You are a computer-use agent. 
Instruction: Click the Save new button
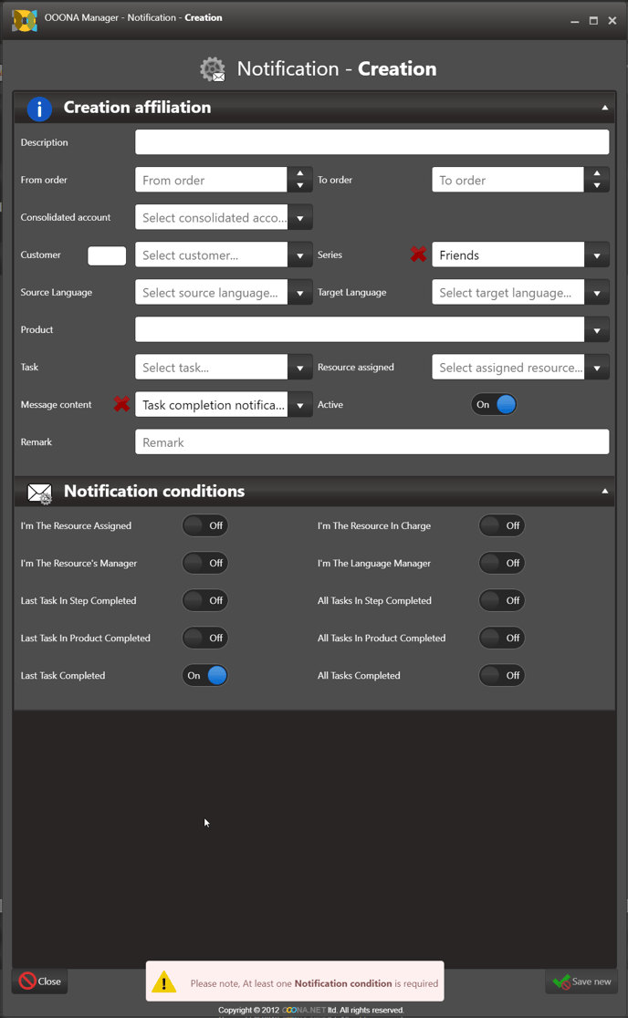tap(582, 982)
